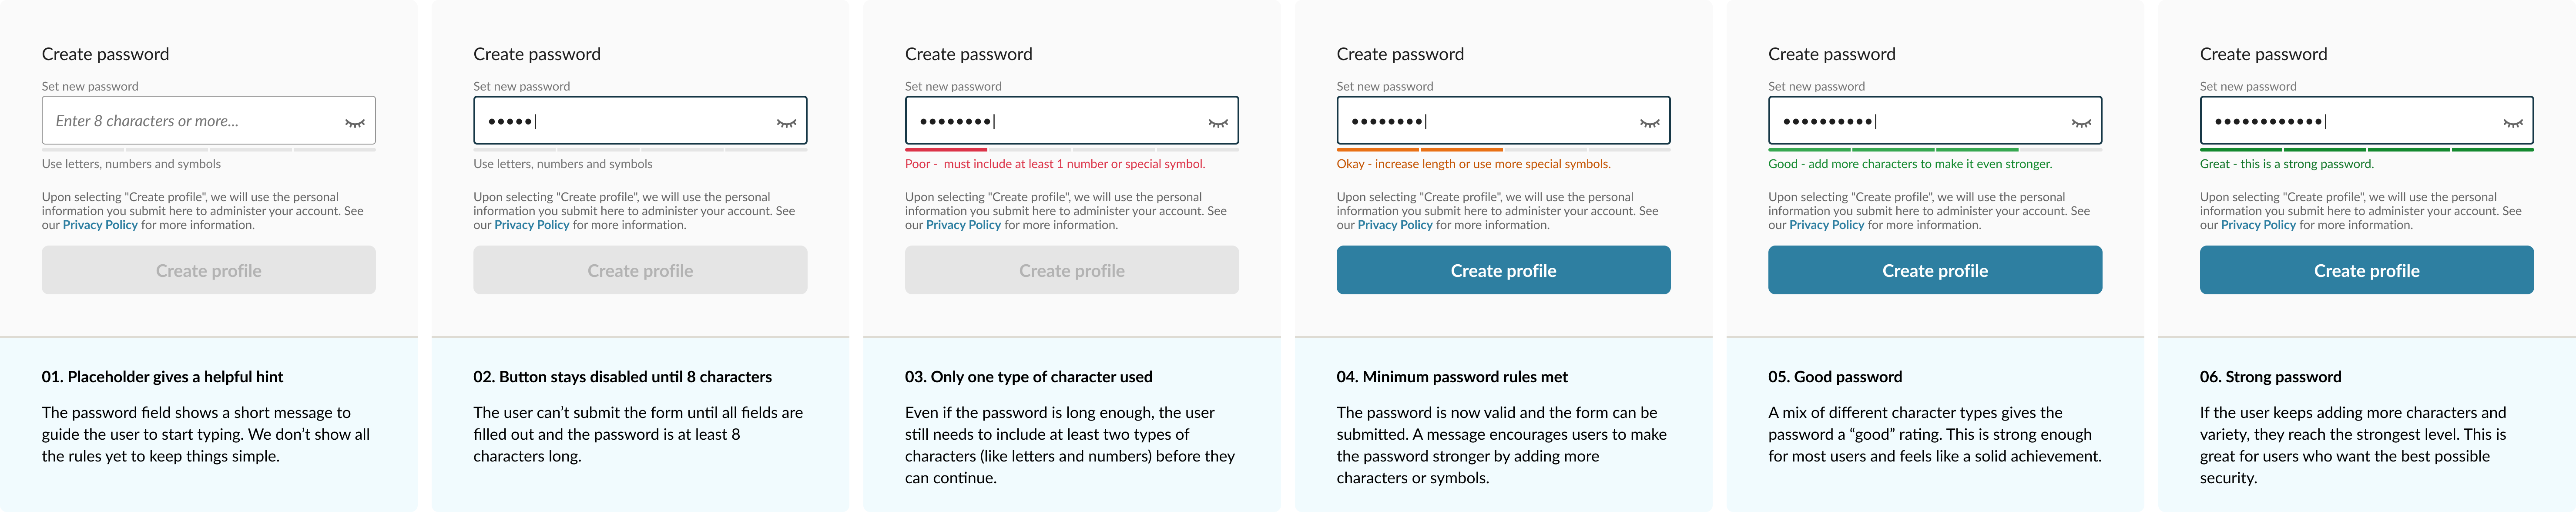Click heading '05. Good password'
This screenshot has height=512, width=2576.
tap(1835, 377)
